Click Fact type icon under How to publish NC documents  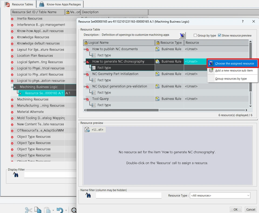(x=94, y=55)
